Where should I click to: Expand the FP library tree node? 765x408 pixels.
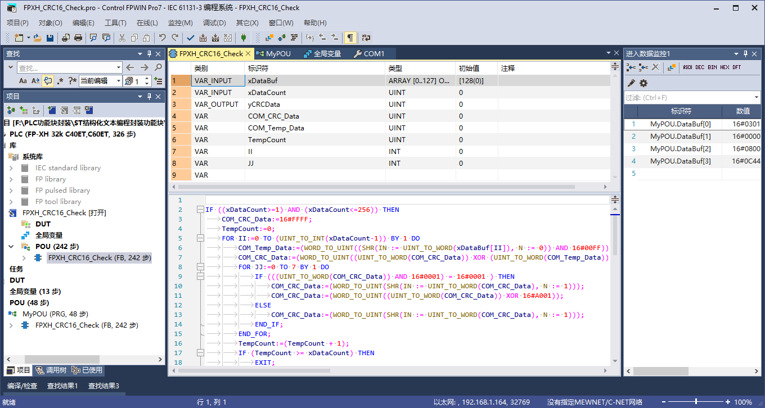point(11,179)
